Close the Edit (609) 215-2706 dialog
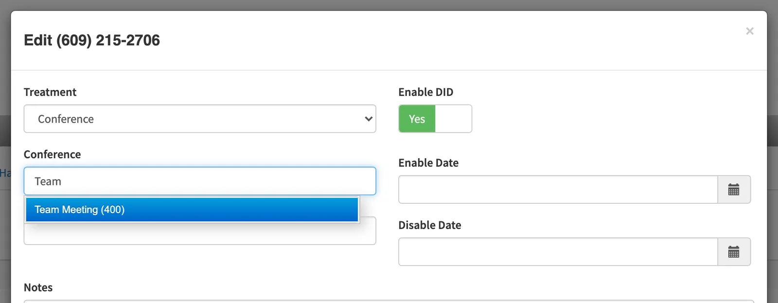 [x=750, y=31]
